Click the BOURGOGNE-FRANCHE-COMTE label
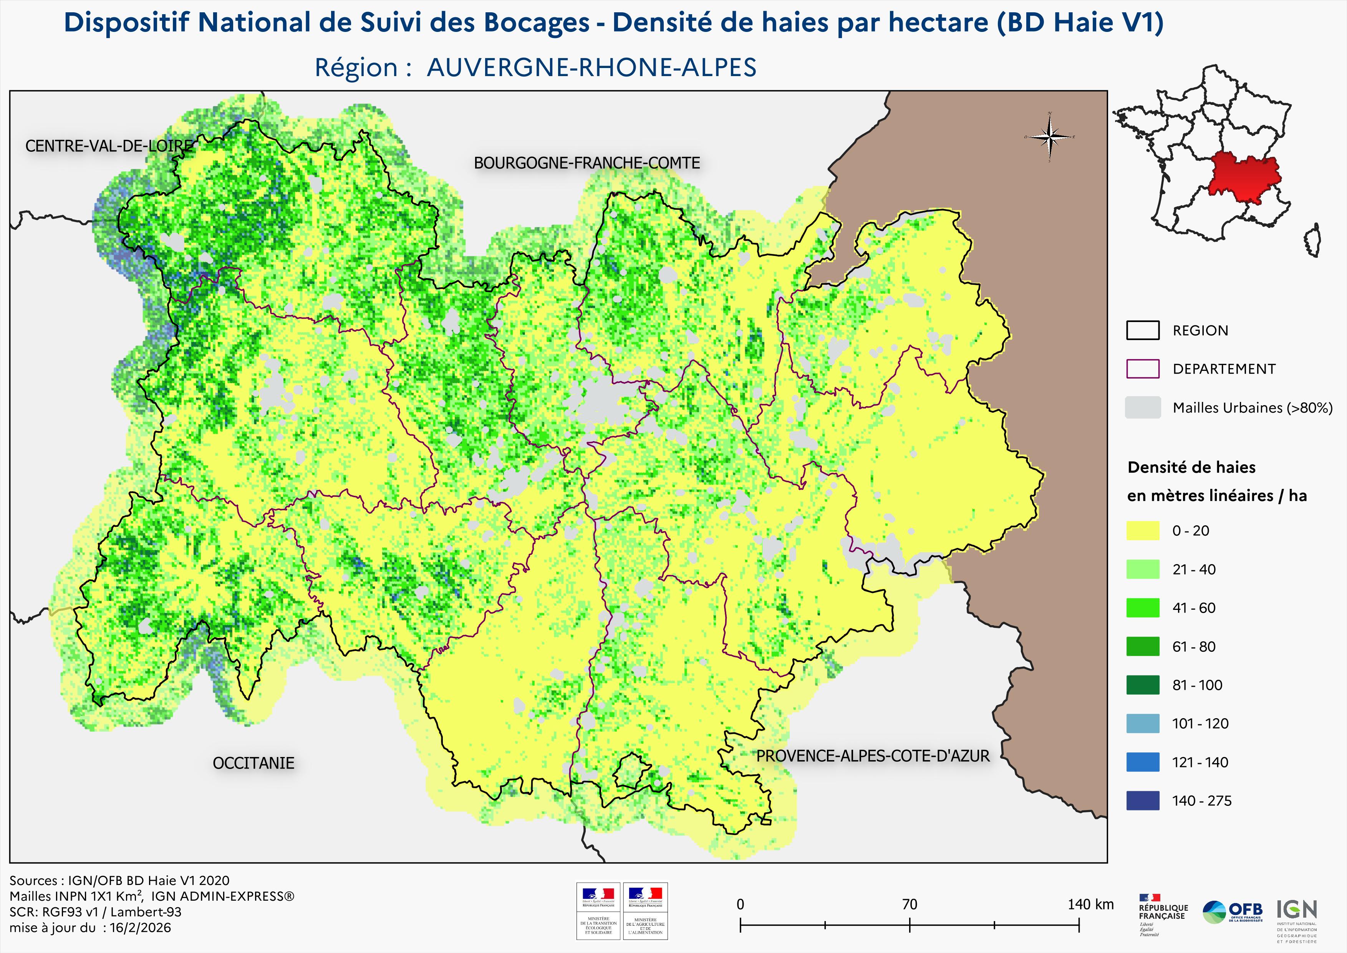This screenshot has height=953, width=1347. [x=587, y=163]
